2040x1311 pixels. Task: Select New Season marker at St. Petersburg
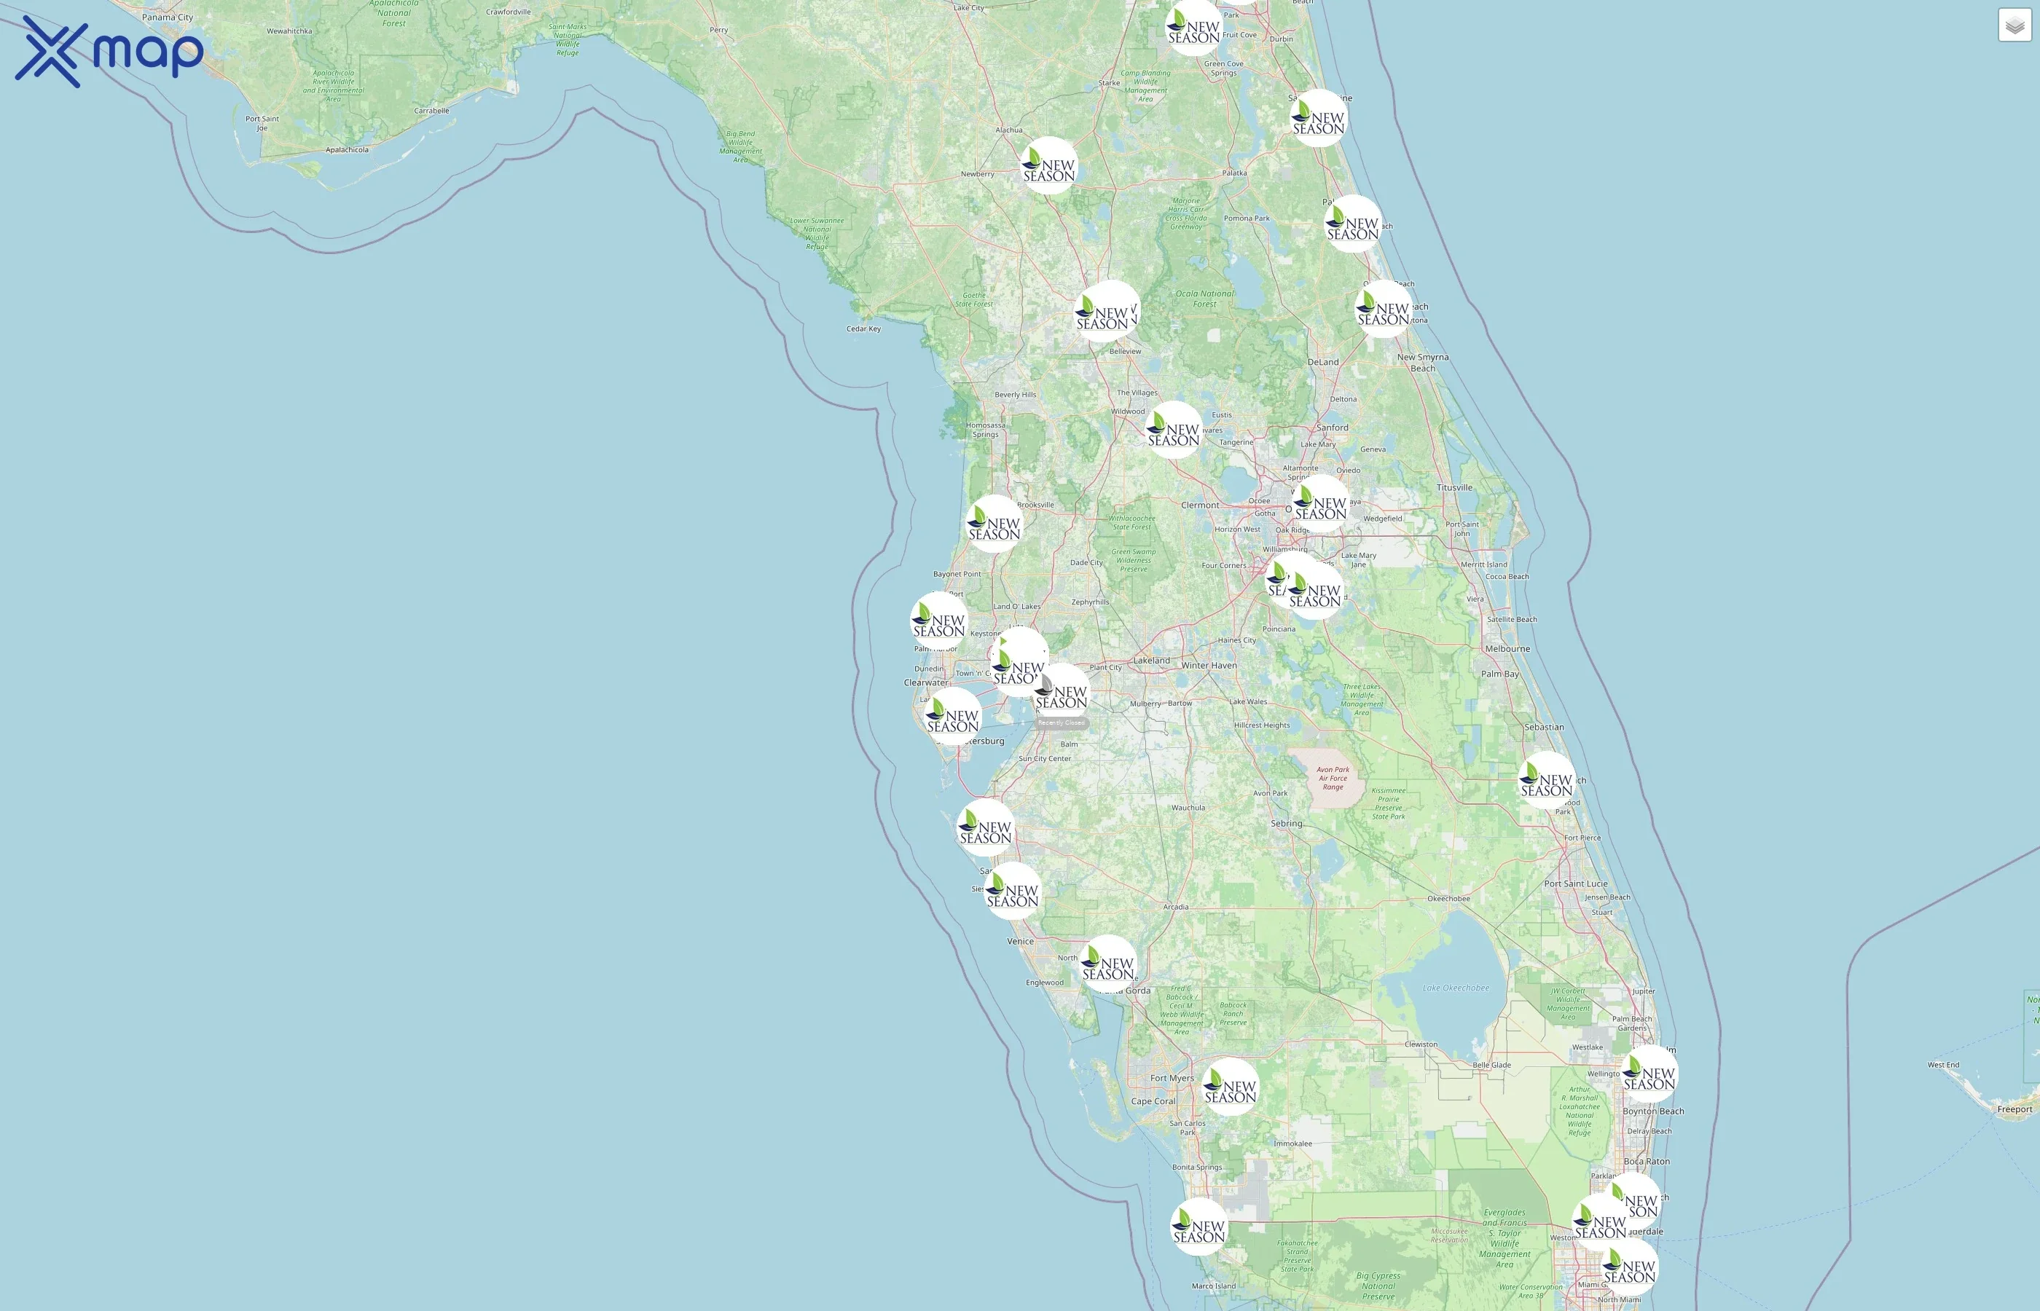(x=953, y=717)
